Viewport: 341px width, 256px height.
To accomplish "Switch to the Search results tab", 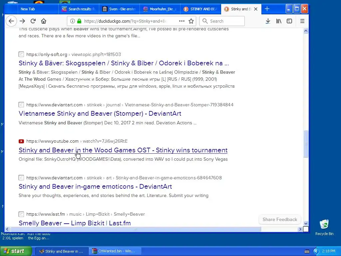I will (x=79, y=9).
